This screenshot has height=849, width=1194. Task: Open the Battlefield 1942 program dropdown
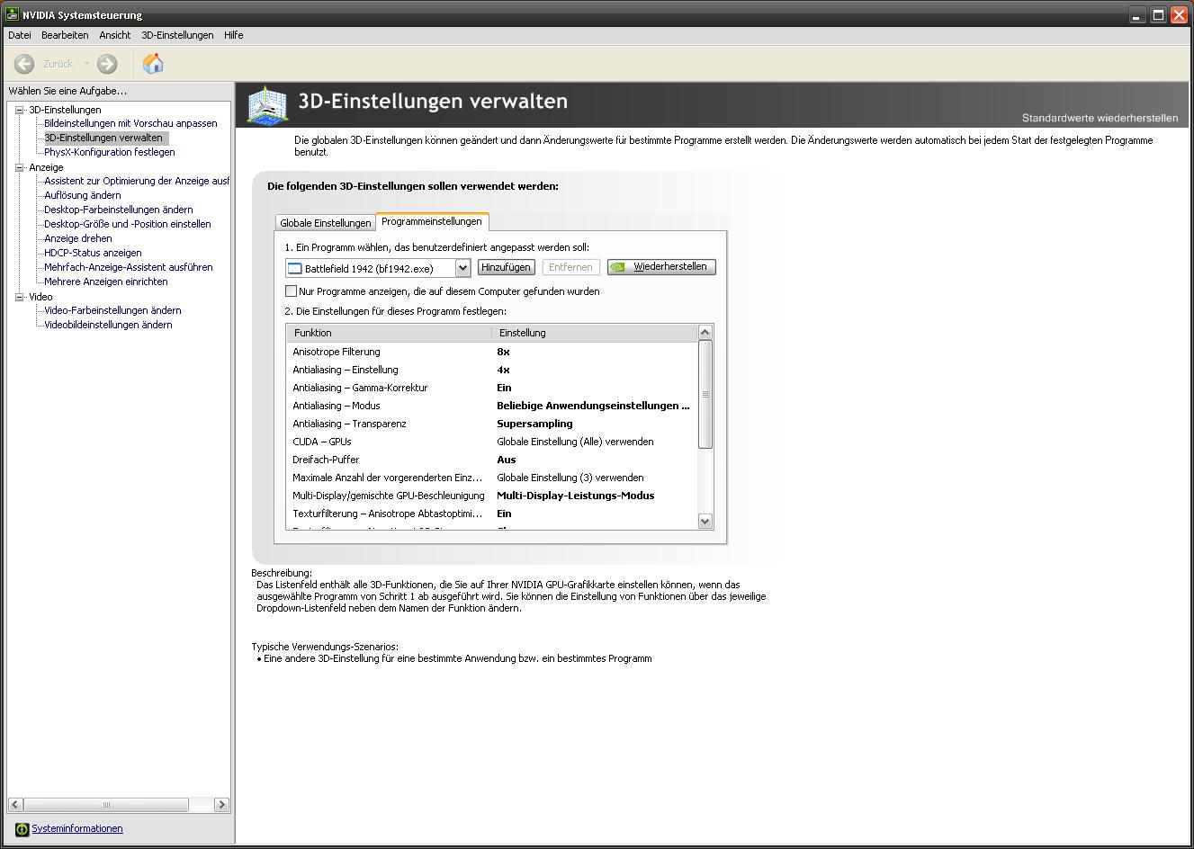(462, 268)
